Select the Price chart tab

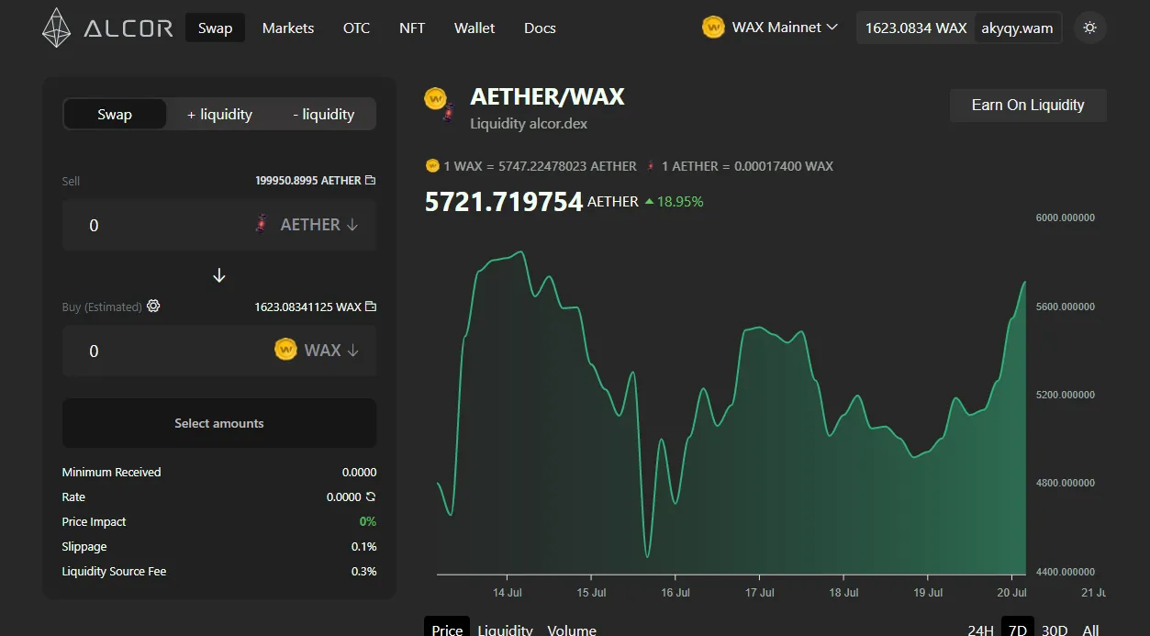coord(447,630)
